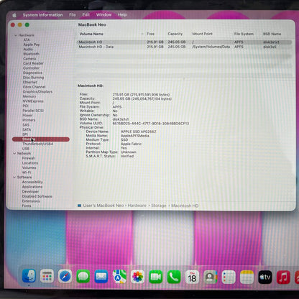This screenshot has height=299, width=299.
Task: Open the File menu
Action: pos(73,15)
